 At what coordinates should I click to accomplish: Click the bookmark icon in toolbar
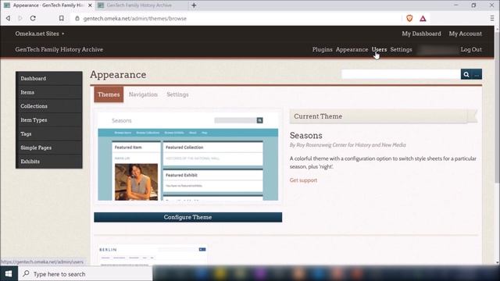[x=61, y=18]
